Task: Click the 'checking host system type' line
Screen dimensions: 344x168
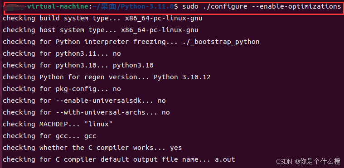Action: [x=101, y=30]
